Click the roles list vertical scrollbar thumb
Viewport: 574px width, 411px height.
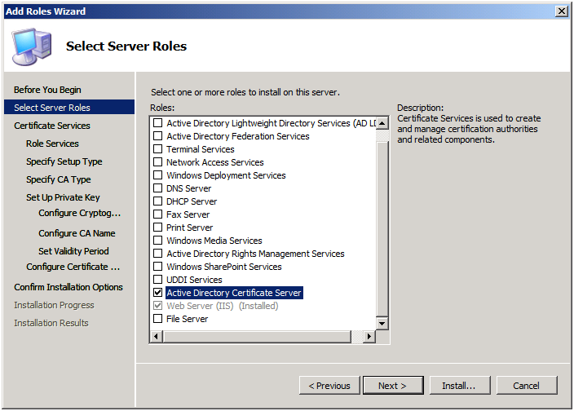click(382, 228)
